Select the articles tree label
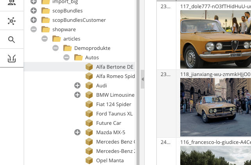The image size is (251, 165). (x=72, y=39)
